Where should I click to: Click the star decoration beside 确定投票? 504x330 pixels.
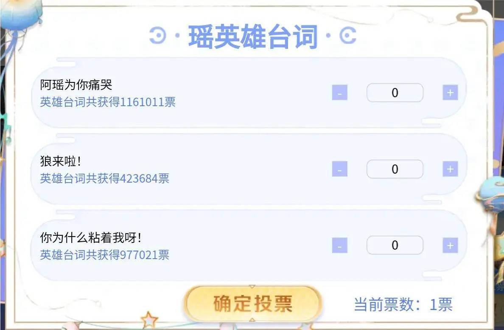tap(149, 320)
